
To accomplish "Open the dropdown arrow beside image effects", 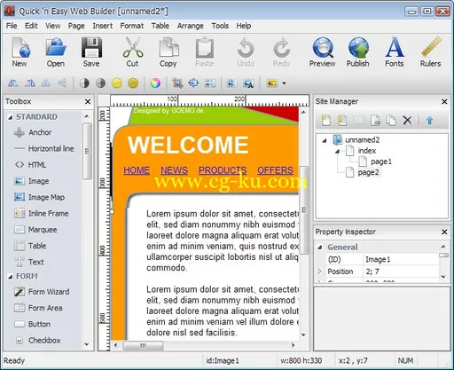I will tap(284, 83).
